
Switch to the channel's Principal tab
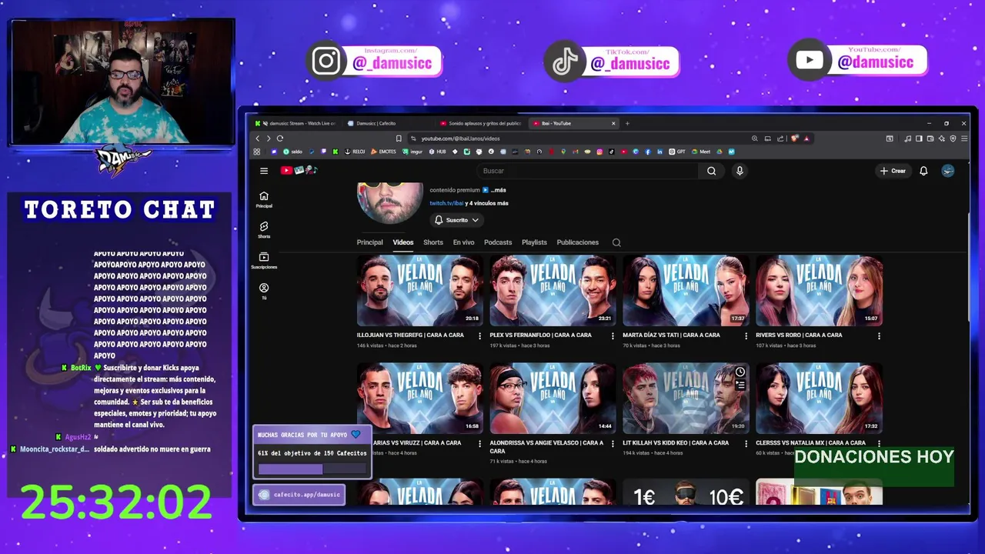coord(369,242)
